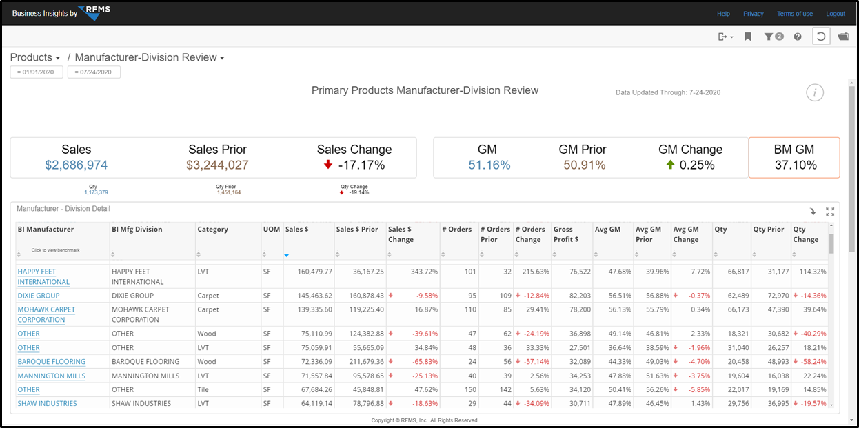
Task: Open MANNINGTON MILLS manufacturer link
Action: pyautogui.click(x=52, y=376)
